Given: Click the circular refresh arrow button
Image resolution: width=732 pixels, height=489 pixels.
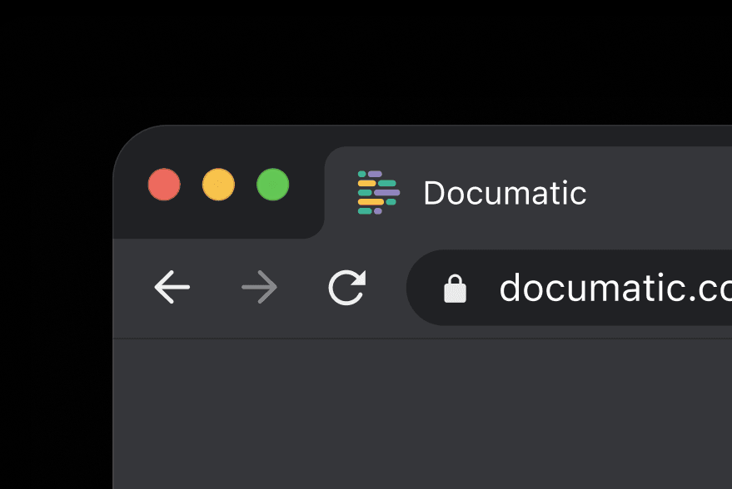Looking at the screenshot, I should click(347, 287).
